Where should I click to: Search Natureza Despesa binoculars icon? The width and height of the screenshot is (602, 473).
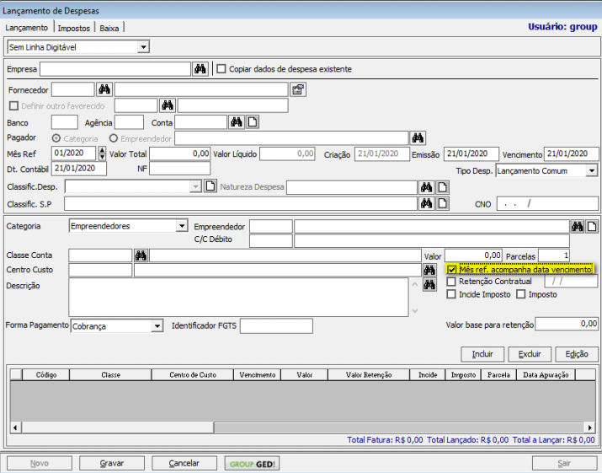point(426,188)
